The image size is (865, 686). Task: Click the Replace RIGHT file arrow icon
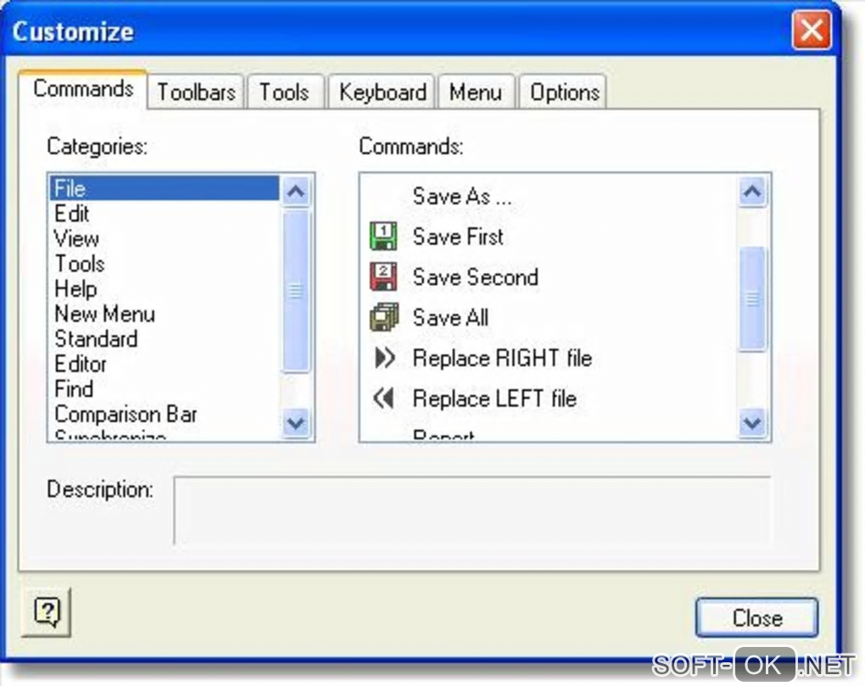click(384, 359)
